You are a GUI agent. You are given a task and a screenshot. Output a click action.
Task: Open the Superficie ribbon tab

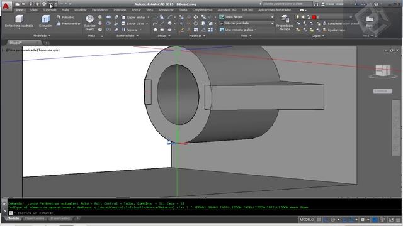click(x=50, y=10)
